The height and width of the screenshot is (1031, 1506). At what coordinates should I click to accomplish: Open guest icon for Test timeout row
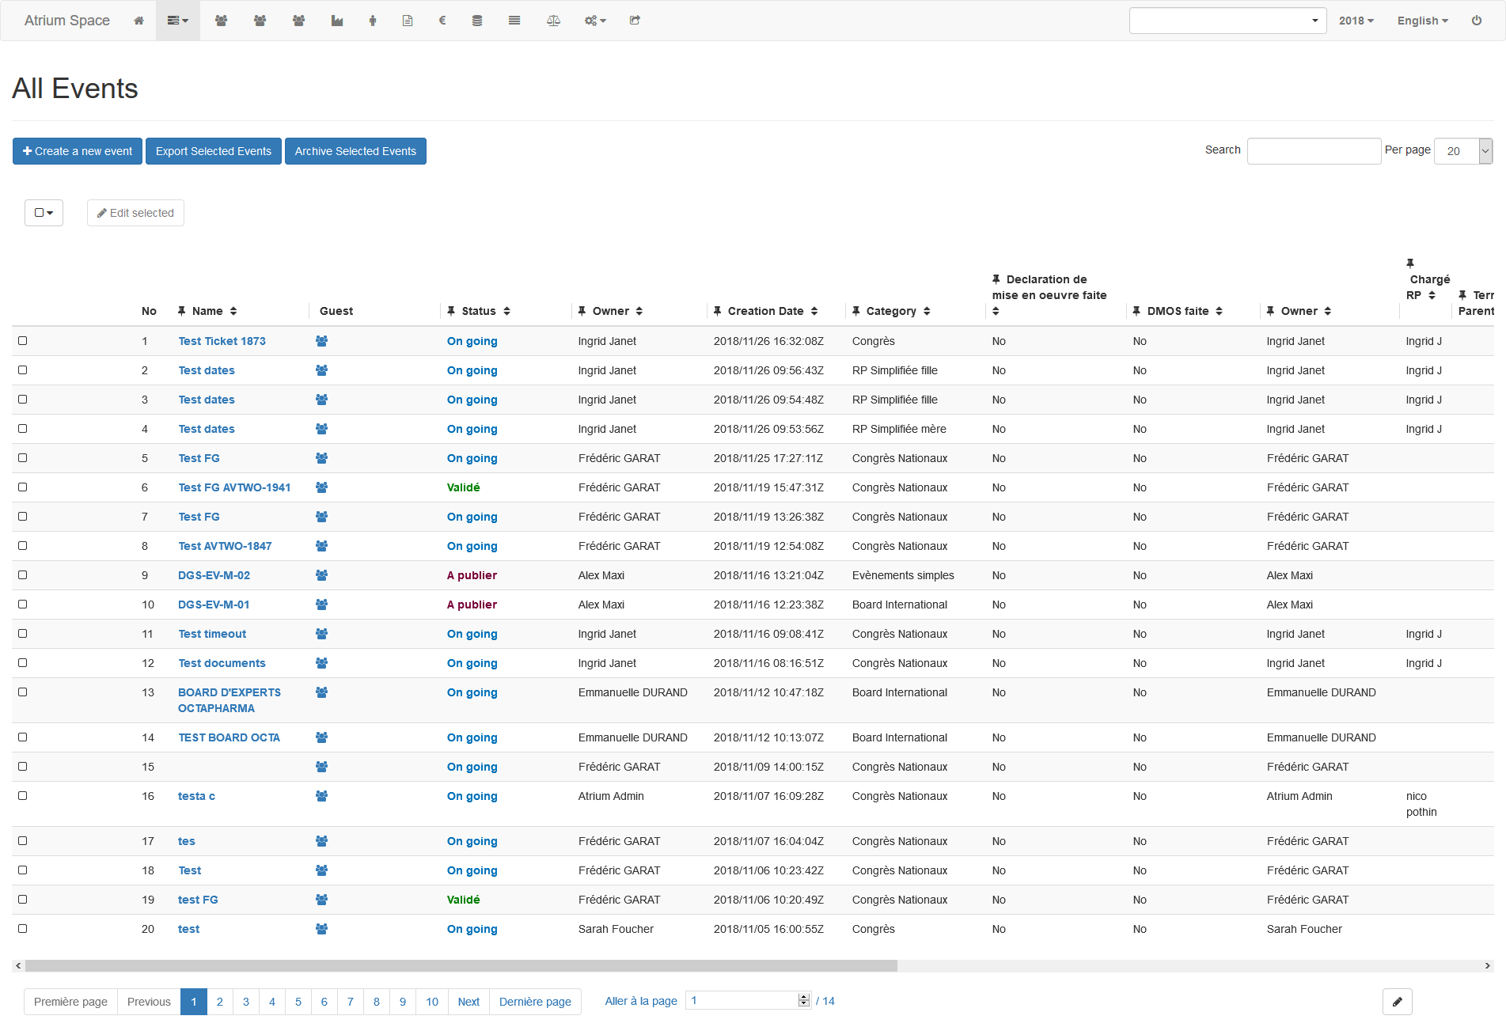(x=321, y=634)
